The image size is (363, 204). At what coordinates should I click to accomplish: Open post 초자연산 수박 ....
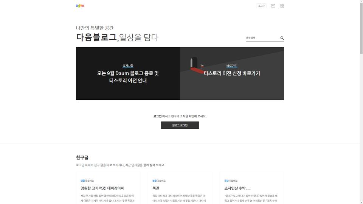237,188
